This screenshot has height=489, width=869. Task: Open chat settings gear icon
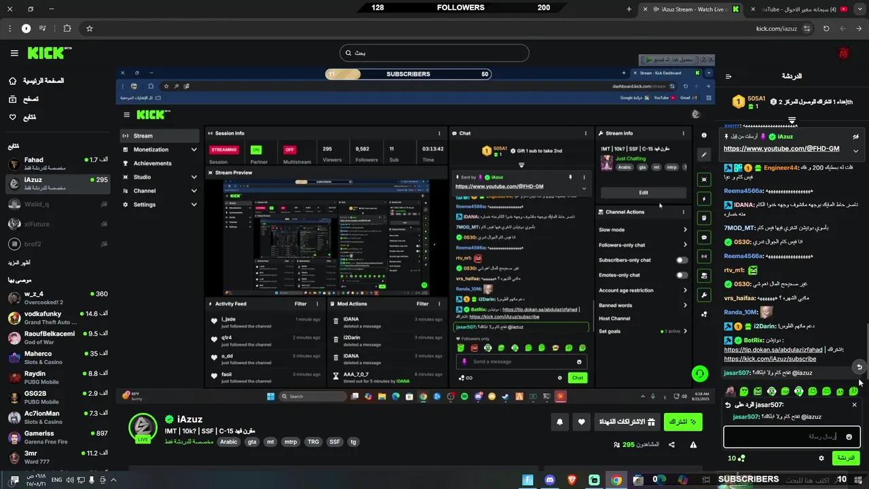click(821, 458)
